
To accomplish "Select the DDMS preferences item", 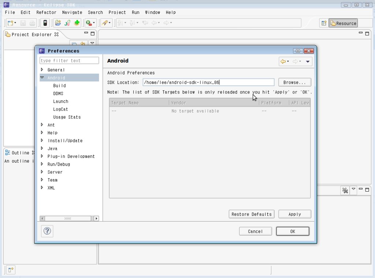I will click(x=58, y=93).
